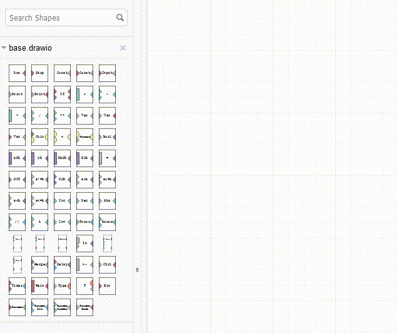The image size is (398, 333).
Task: Click the sidebar splitter collapse handle
Action: tap(137, 270)
